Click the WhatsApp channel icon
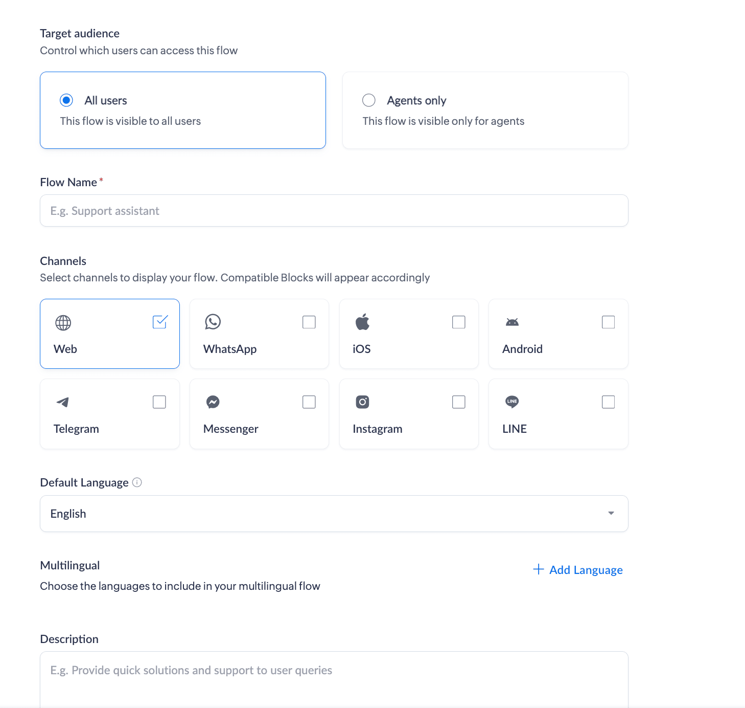Viewport: 745px width, 708px height. point(213,322)
